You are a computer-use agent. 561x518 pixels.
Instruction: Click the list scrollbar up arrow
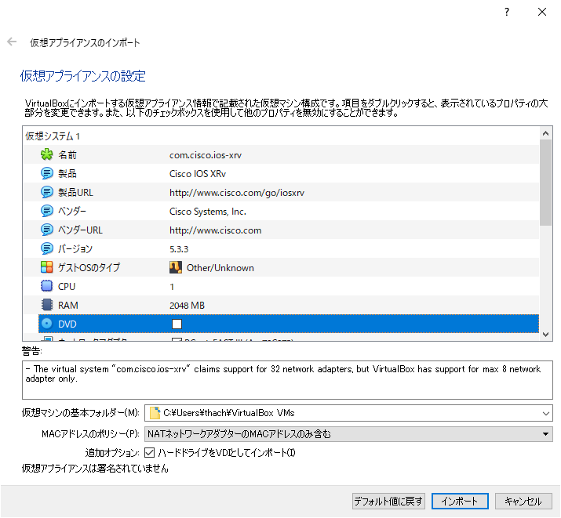pyautogui.click(x=545, y=133)
